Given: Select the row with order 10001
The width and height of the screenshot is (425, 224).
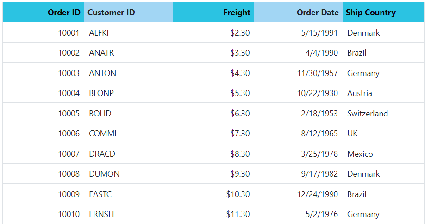Looking at the screenshot, I should [213, 32].
